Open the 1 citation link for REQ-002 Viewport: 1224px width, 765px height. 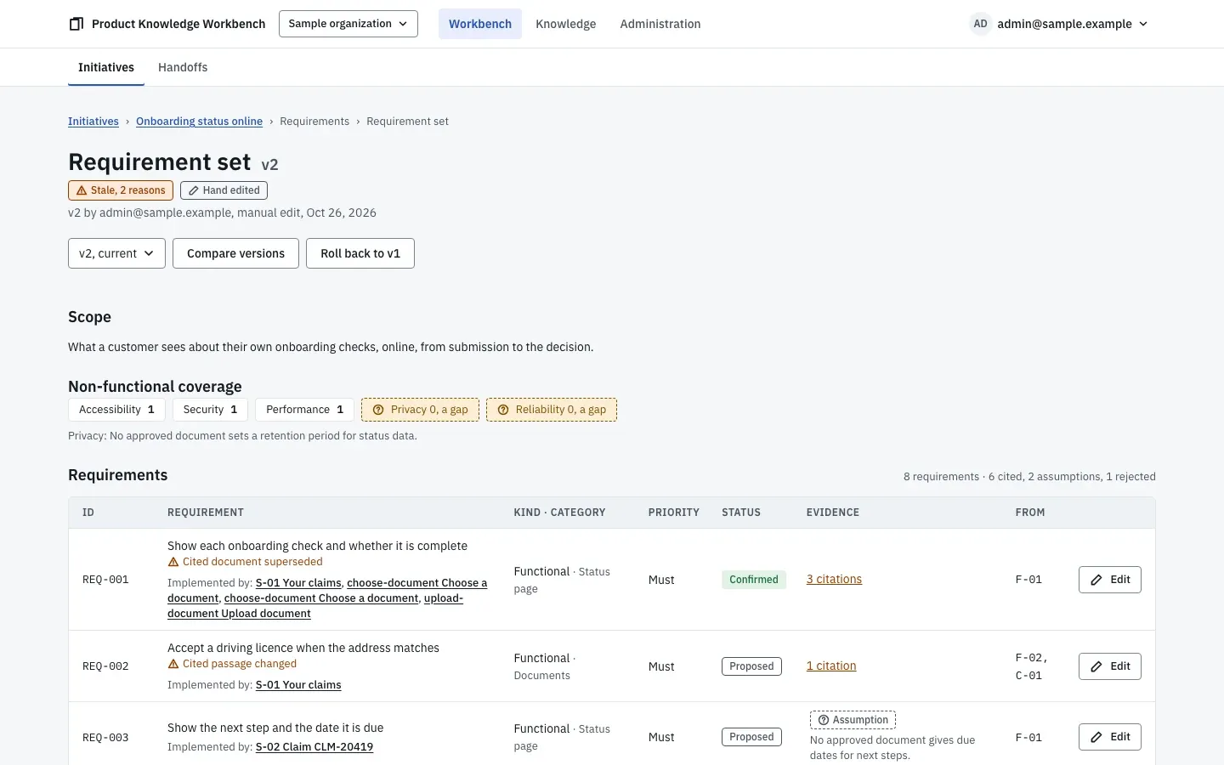point(831,666)
